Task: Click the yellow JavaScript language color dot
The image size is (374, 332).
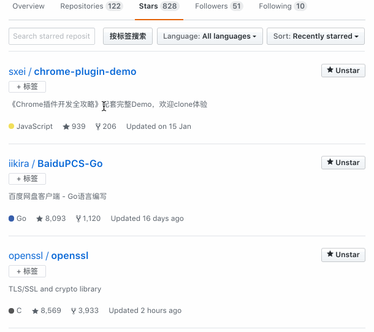Action: (x=12, y=126)
